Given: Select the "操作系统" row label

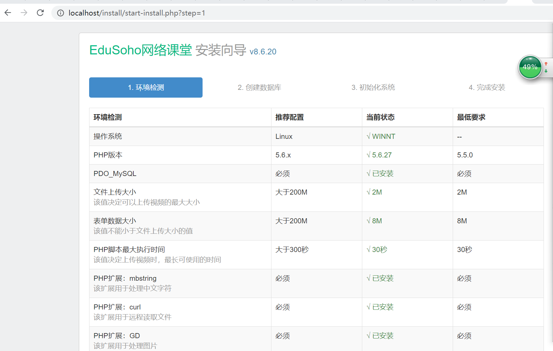Looking at the screenshot, I should [x=108, y=136].
